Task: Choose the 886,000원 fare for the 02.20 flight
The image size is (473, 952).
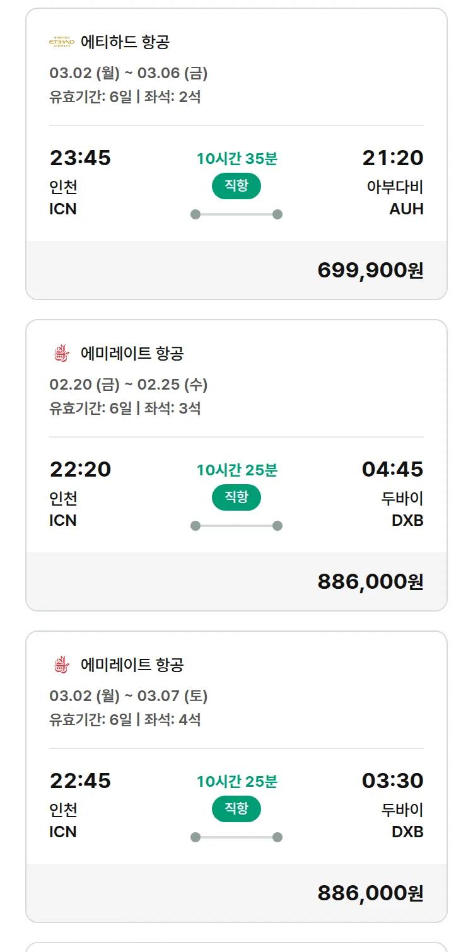Action: point(370,581)
